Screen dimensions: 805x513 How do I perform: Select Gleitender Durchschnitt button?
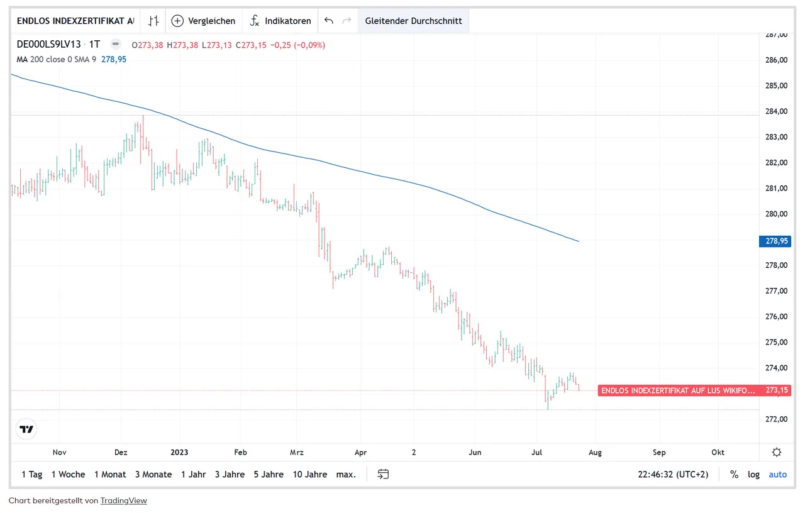(x=413, y=21)
